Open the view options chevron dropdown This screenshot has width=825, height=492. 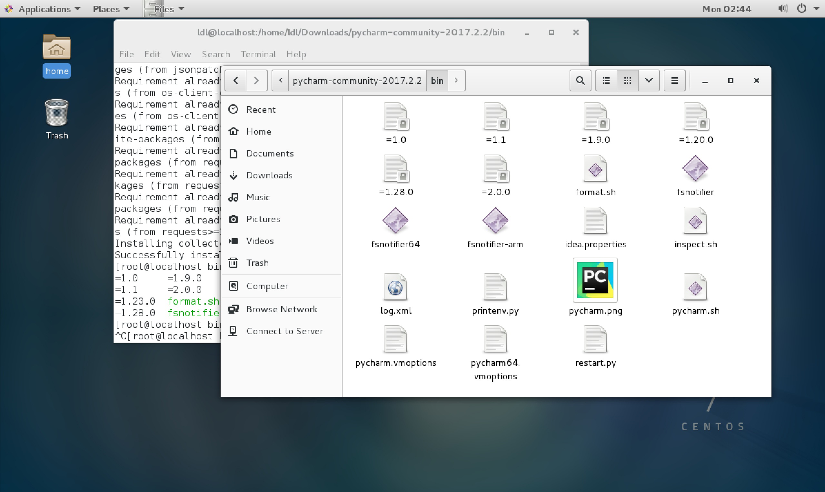coord(649,80)
